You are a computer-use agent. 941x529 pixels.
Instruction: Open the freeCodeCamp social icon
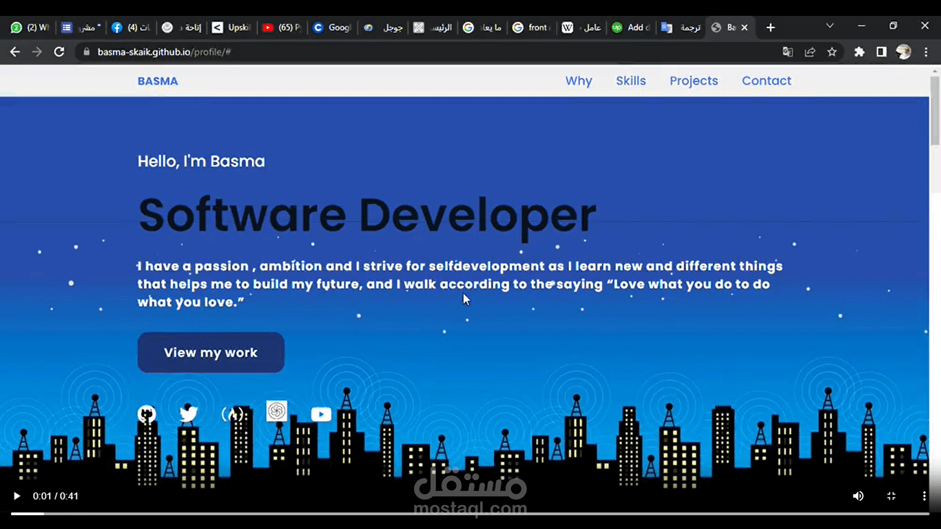pyautogui.click(x=233, y=414)
